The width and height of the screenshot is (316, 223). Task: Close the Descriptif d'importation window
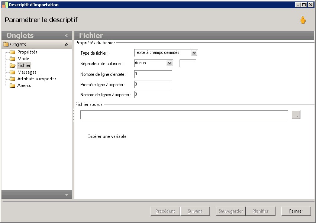click(x=310, y=5)
